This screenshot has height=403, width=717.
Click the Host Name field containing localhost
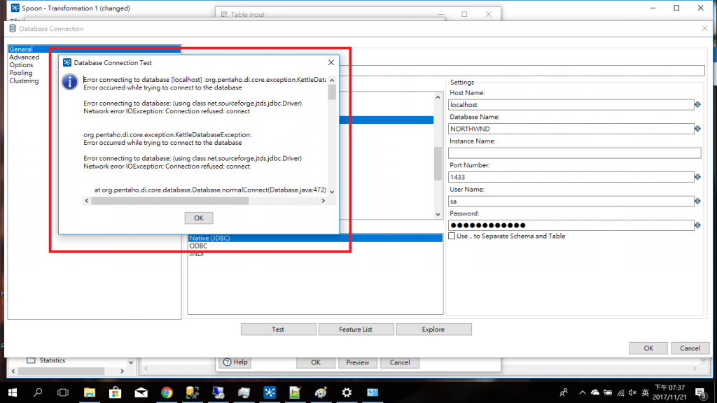pos(571,105)
